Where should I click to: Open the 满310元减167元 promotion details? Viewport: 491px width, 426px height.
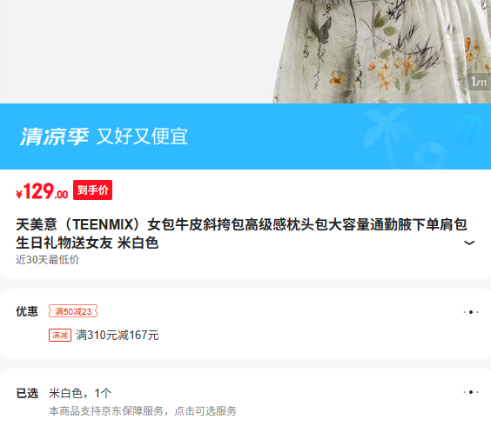[x=118, y=336]
